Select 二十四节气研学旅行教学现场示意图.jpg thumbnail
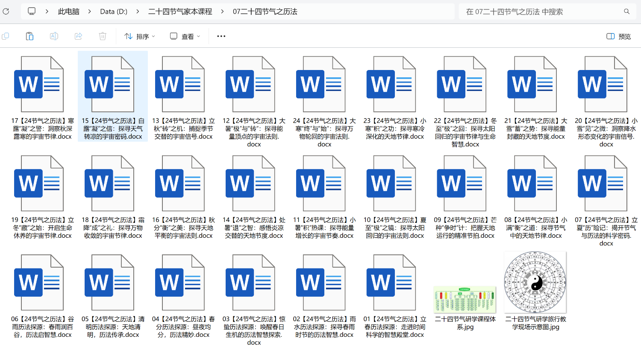 (535, 283)
